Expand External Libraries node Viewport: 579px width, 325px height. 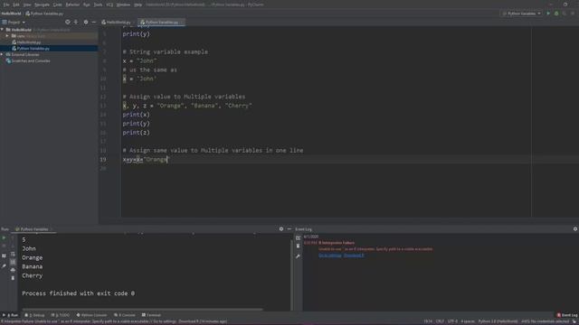point(2,54)
